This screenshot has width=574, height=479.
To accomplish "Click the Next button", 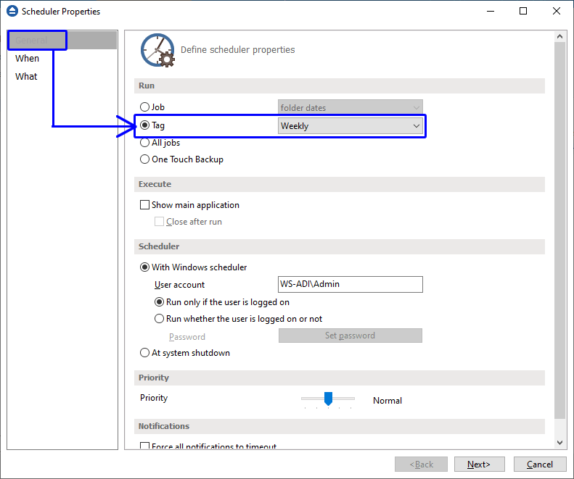I will pyautogui.click(x=479, y=465).
